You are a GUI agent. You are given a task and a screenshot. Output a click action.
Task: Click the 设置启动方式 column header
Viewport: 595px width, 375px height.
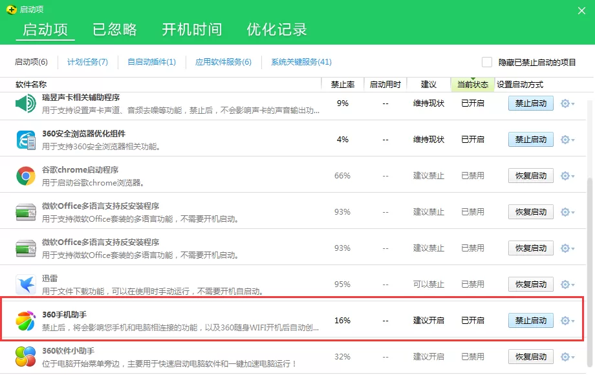click(x=520, y=85)
